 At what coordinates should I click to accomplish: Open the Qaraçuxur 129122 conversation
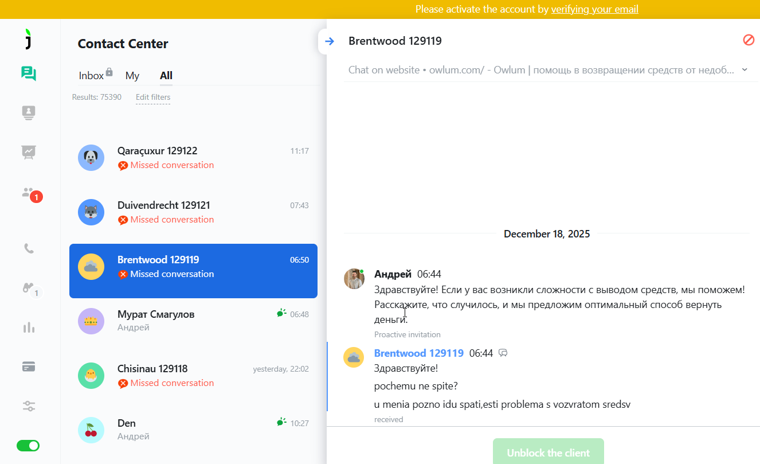pos(193,158)
